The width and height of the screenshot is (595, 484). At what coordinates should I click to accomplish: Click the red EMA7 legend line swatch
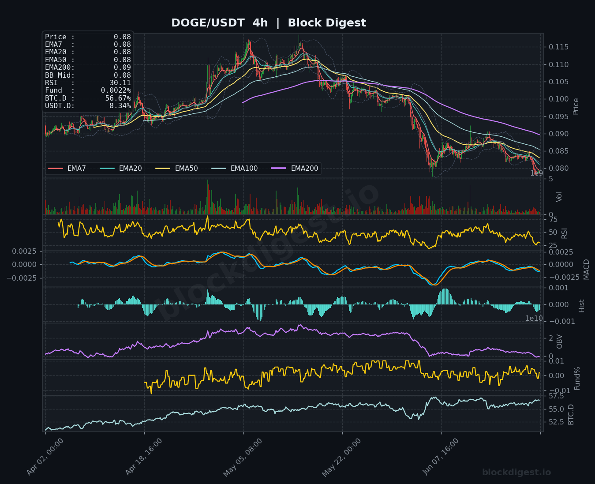point(55,169)
